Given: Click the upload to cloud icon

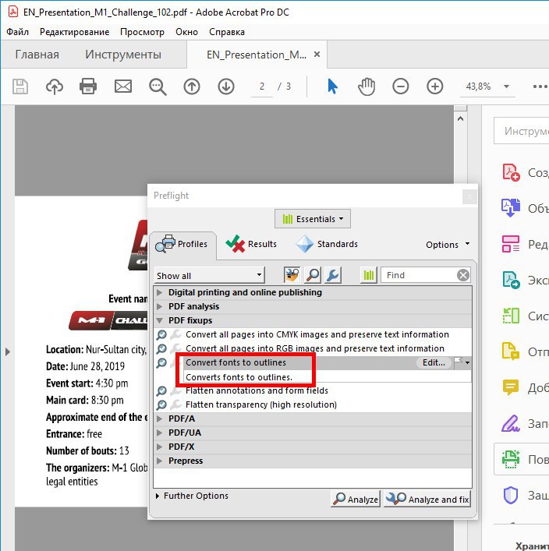Looking at the screenshot, I should (x=55, y=87).
